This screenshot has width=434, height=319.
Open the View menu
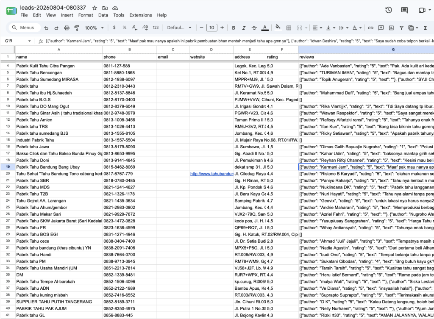(x=51, y=15)
